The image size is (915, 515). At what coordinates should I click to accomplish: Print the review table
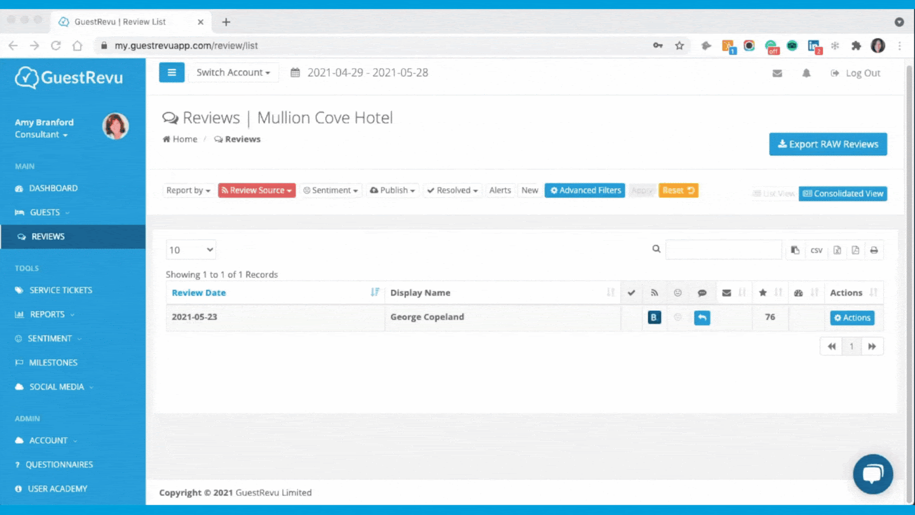click(x=874, y=250)
